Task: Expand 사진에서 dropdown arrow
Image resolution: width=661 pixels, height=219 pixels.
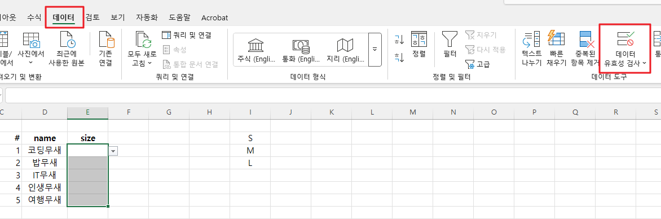Action: pyautogui.click(x=30, y=62)
